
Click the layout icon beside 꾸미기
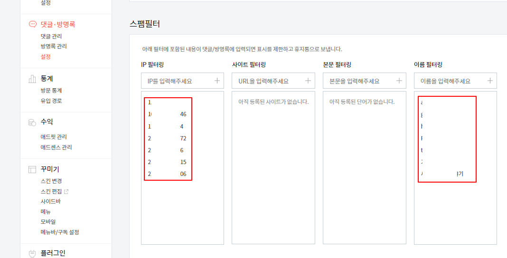pos(32,169)
